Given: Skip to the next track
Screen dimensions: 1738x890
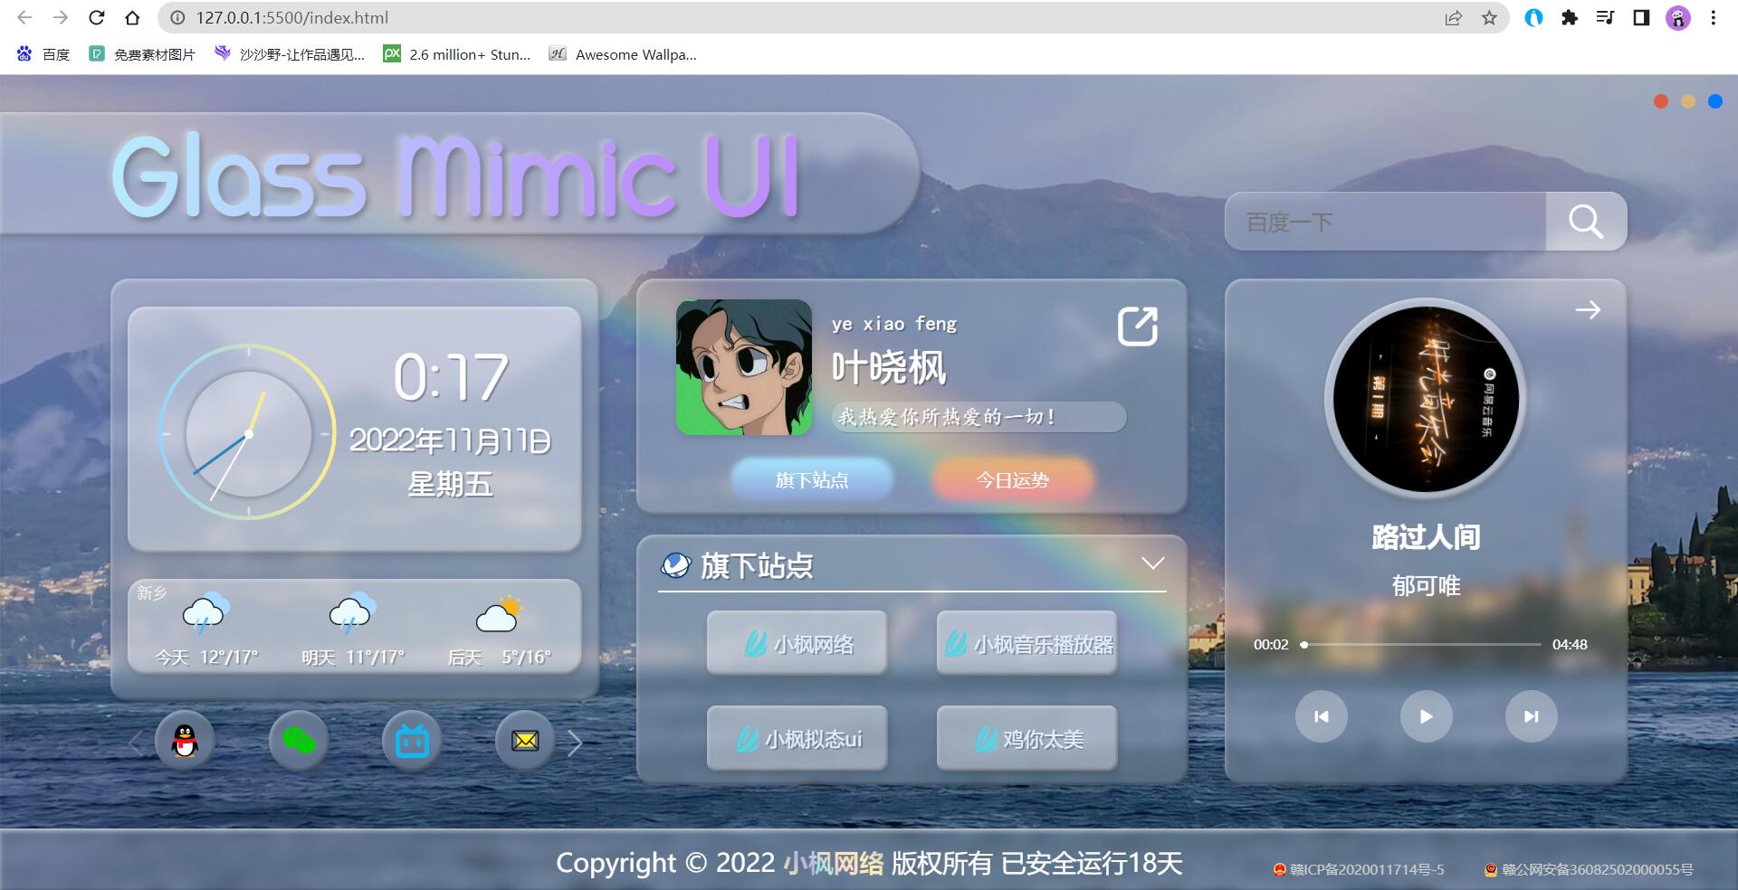Looking at the screenshot, I should click(x=1531, y=716).
